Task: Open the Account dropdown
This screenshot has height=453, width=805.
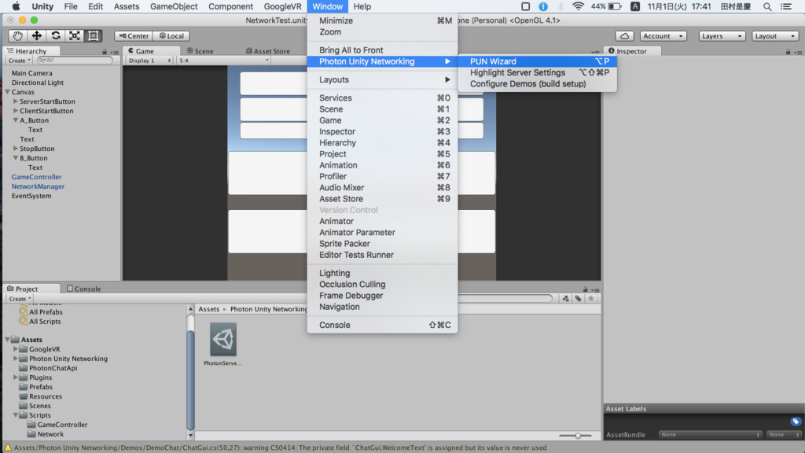Action: tap(663, 36)
